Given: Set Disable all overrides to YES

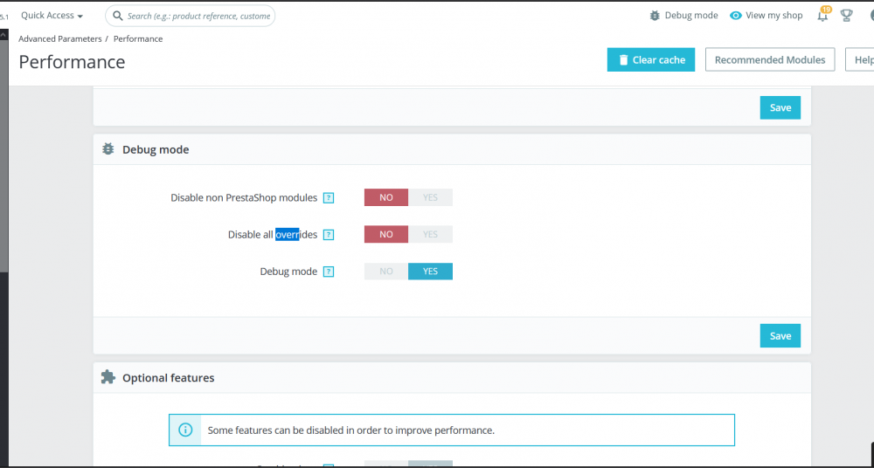Looking at the screenshot, I should pyautogui.click(x=430, y=235).
